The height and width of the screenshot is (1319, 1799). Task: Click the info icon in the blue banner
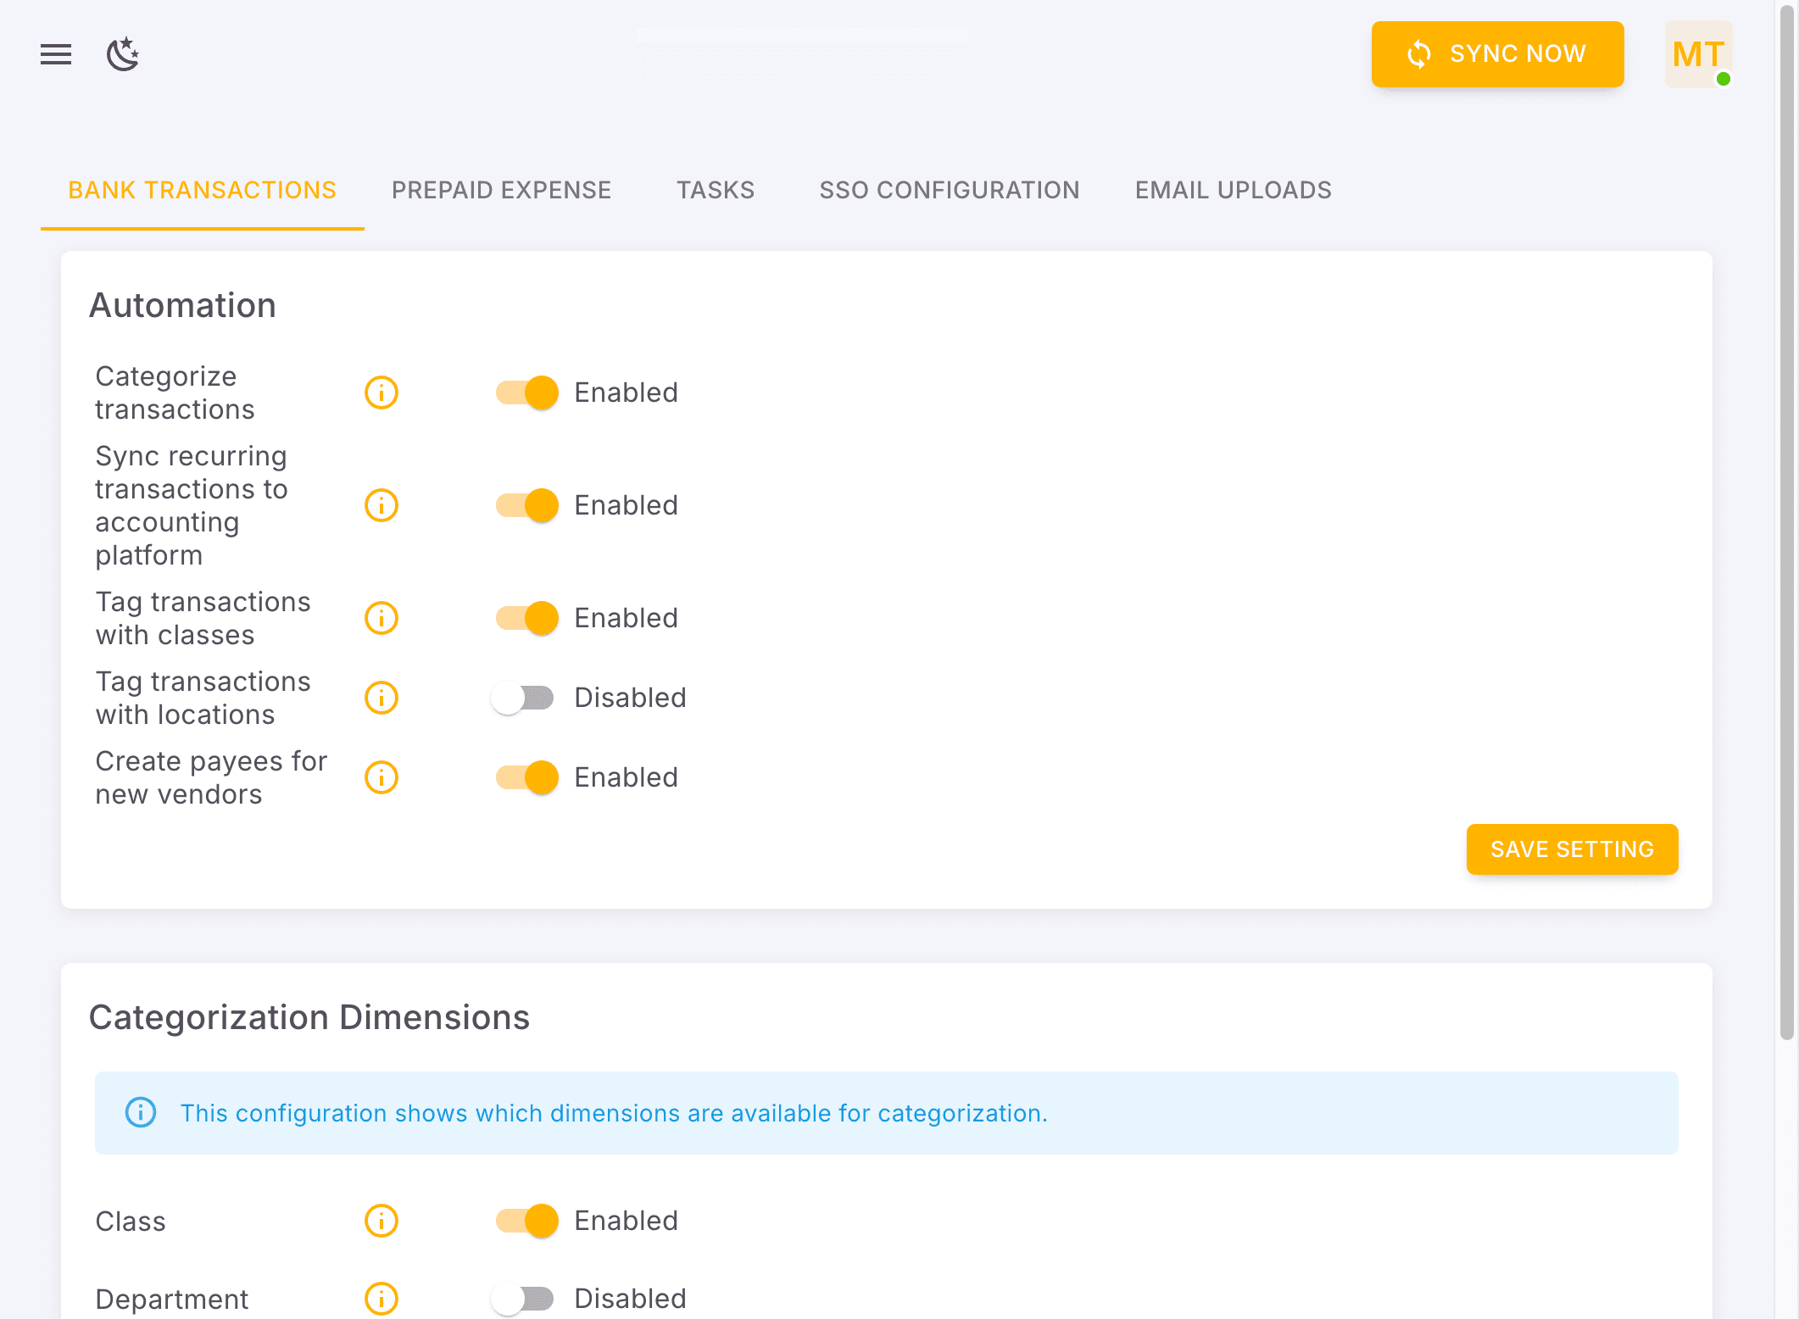tap(141, 1113)
